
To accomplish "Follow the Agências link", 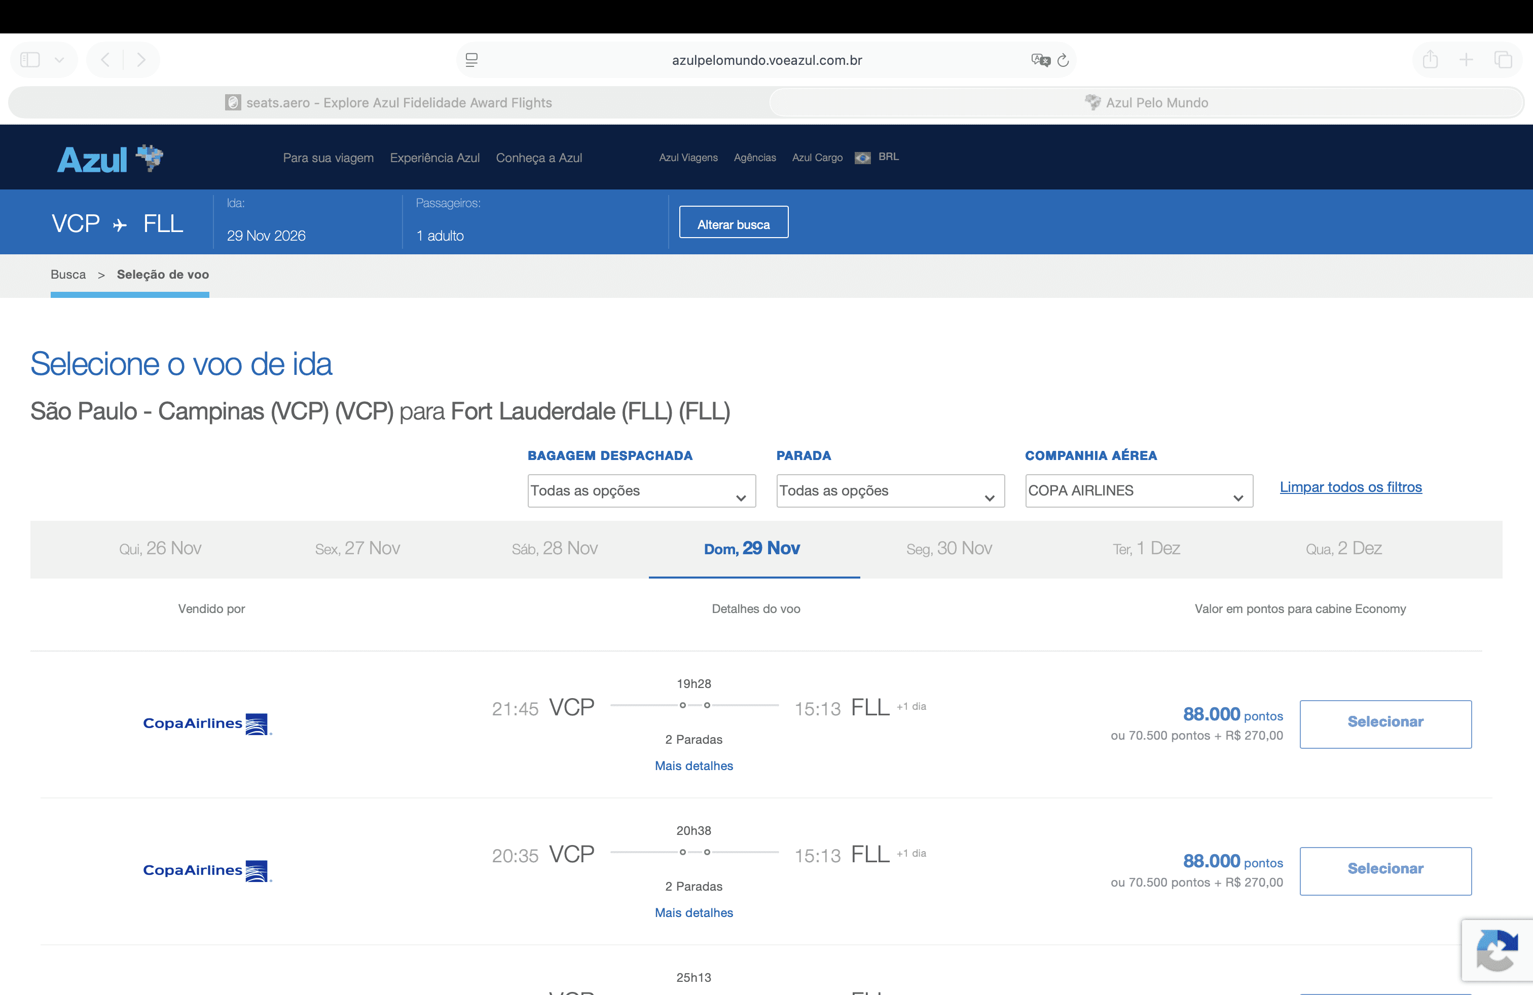I will (x=755, y=157).
